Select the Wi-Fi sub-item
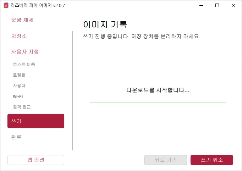242x171 pixels. click(x=18, y=96)
